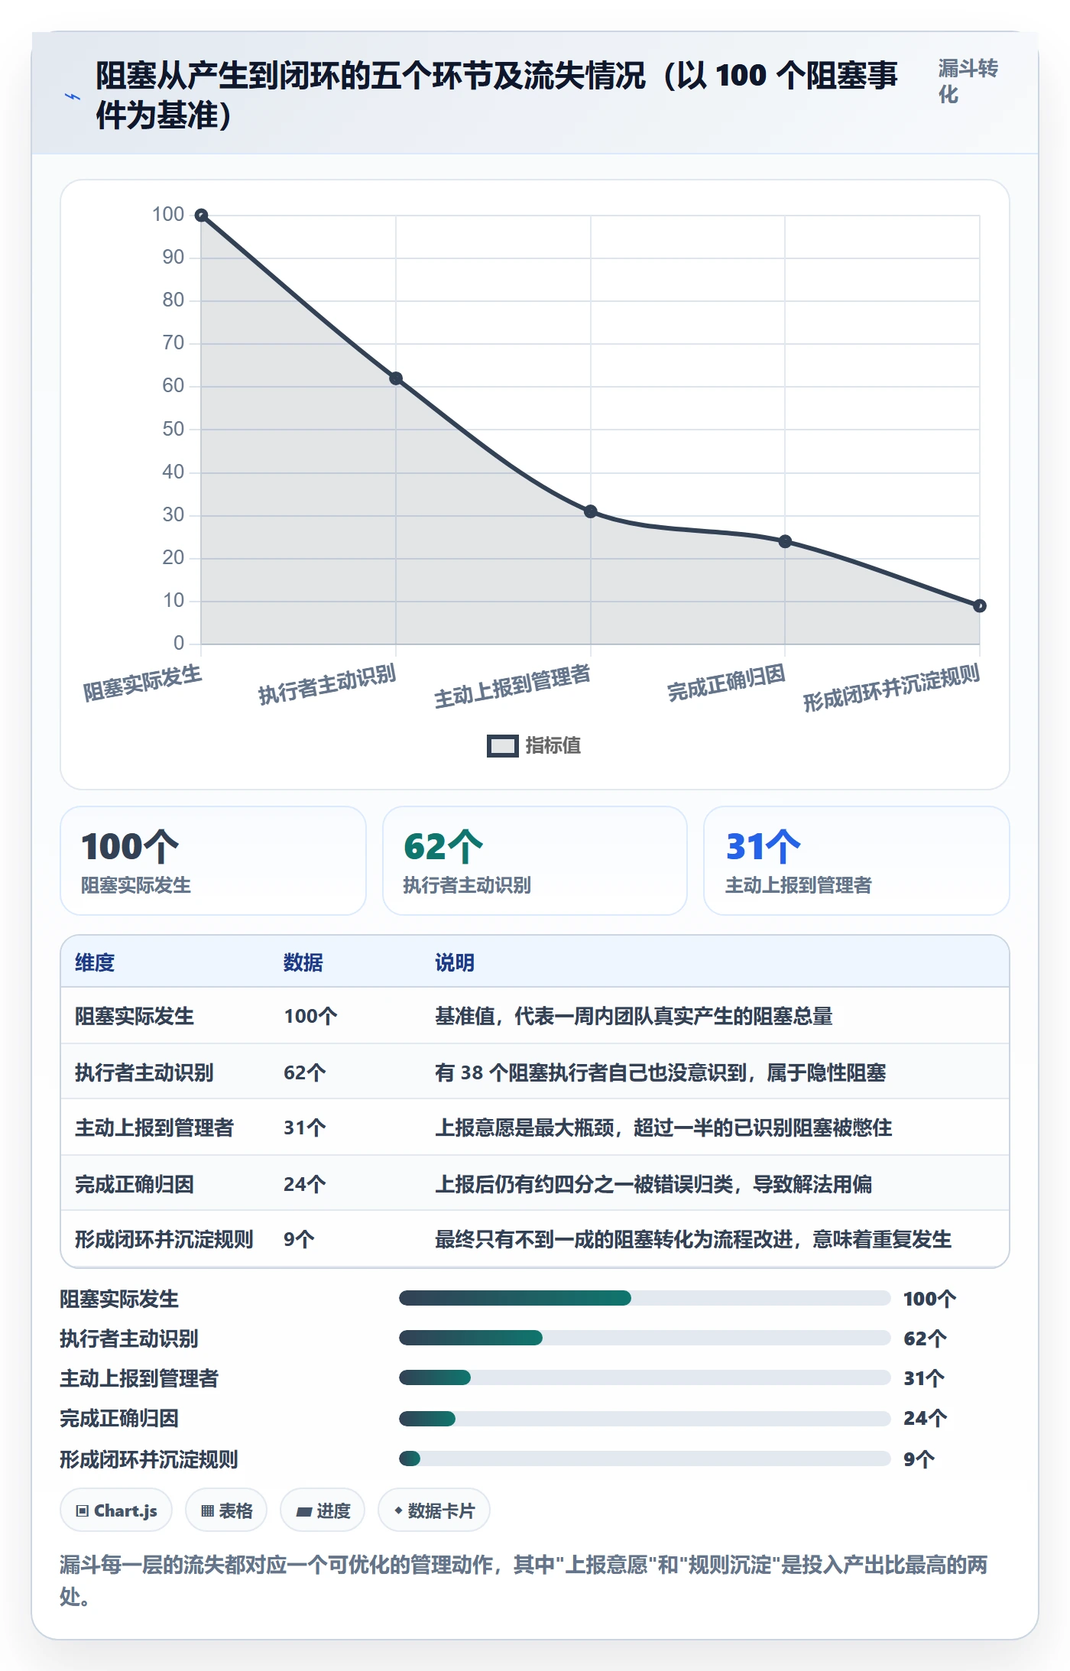Click the description starting with 基准值
The width and height of the screenshot is (1070, 1671).
coord(634,1016)
